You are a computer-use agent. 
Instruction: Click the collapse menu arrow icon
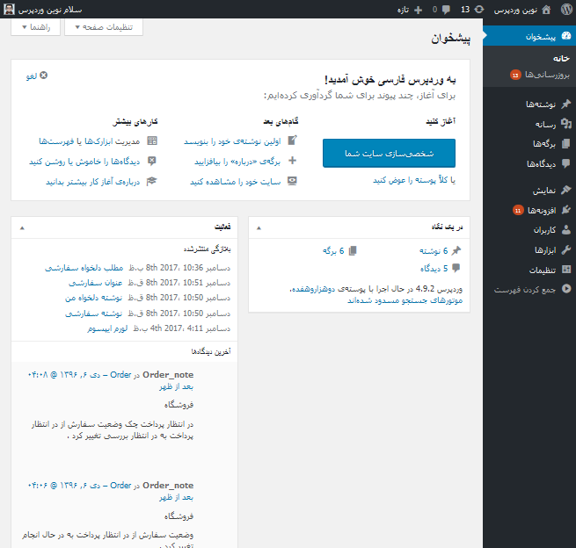pyautogui.click(x=566, y=289)
